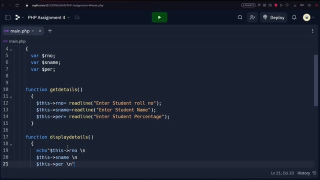Screen dimensions: 320x180
Task: Open the main.php tab dropdown chevron
Action: pos(33,31)
